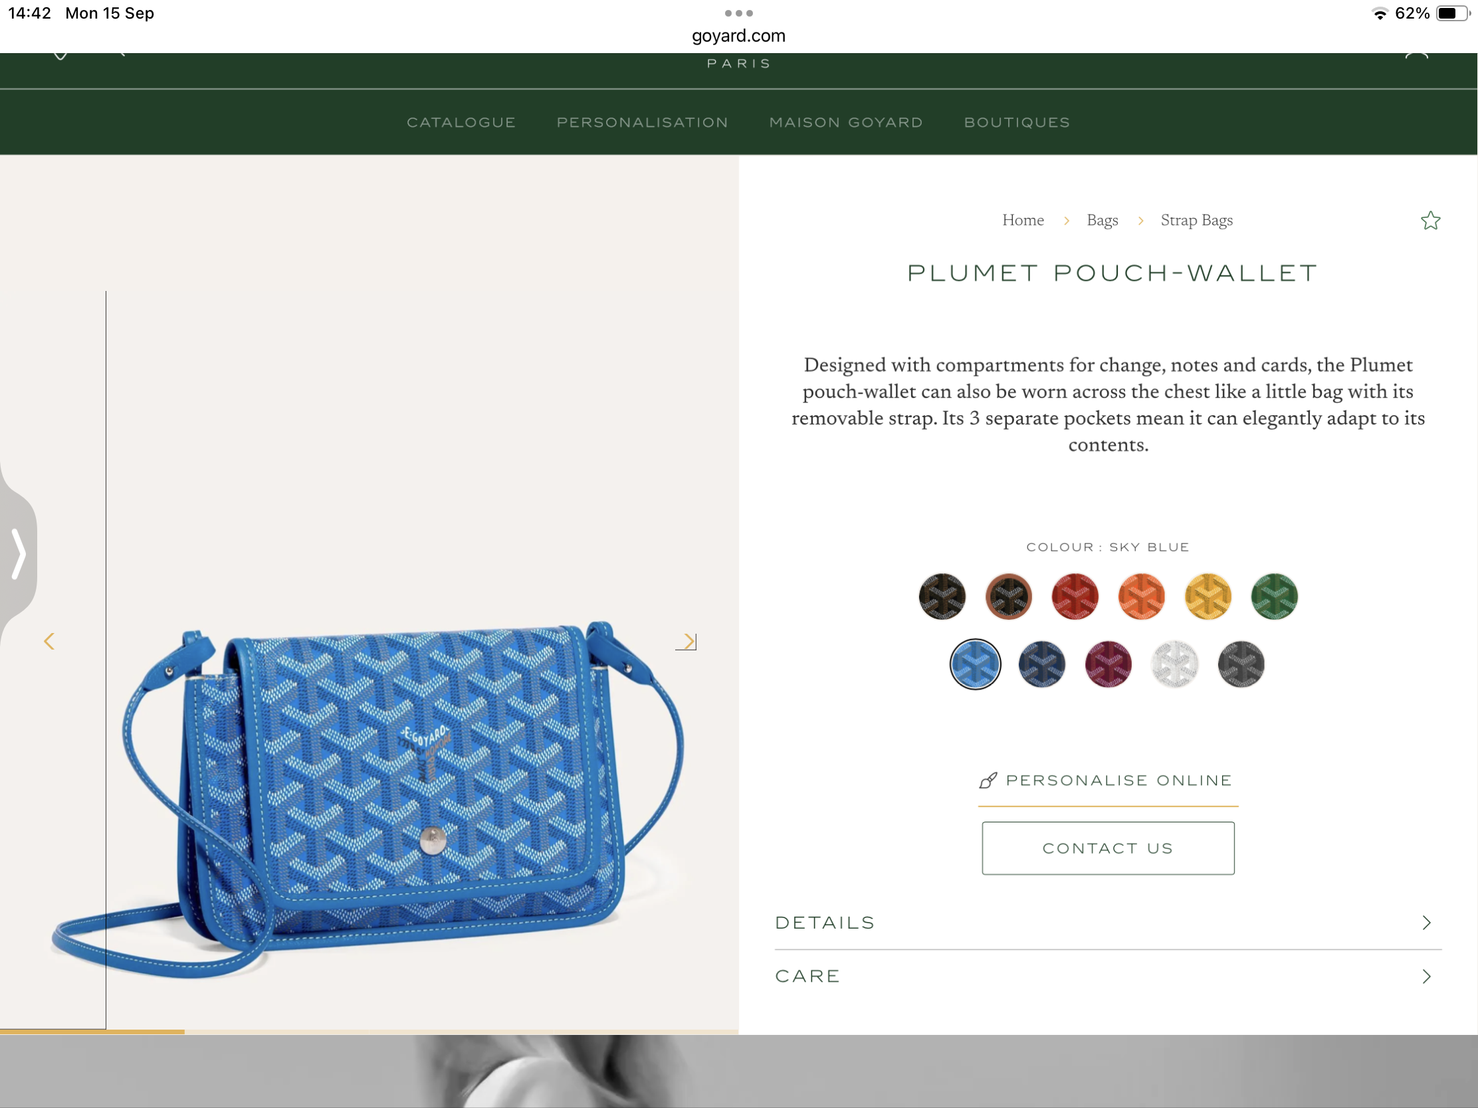Pick the orange colour swatch
This screenshot has height=1108, width=1478.
coord(1141,597)
